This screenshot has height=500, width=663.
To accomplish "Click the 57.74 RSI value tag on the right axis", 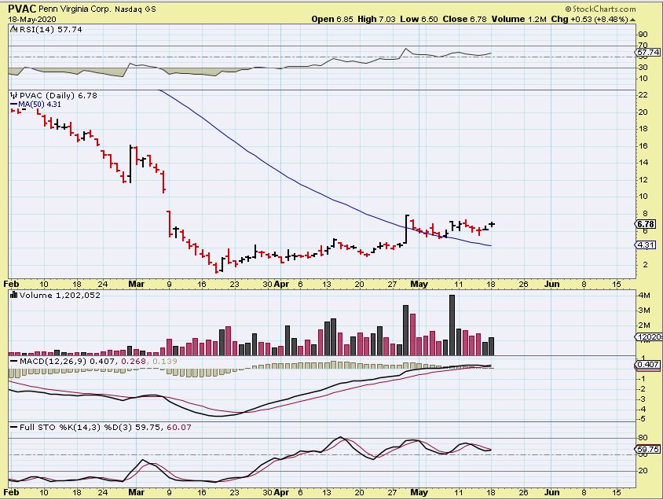I will (x=648, y=53).
